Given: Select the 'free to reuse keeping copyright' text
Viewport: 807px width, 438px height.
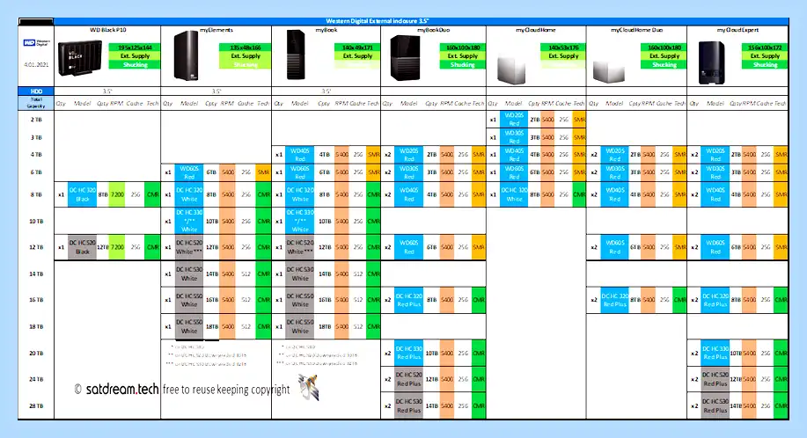Looking at the screenshot, I should click(x=226, y=390).
